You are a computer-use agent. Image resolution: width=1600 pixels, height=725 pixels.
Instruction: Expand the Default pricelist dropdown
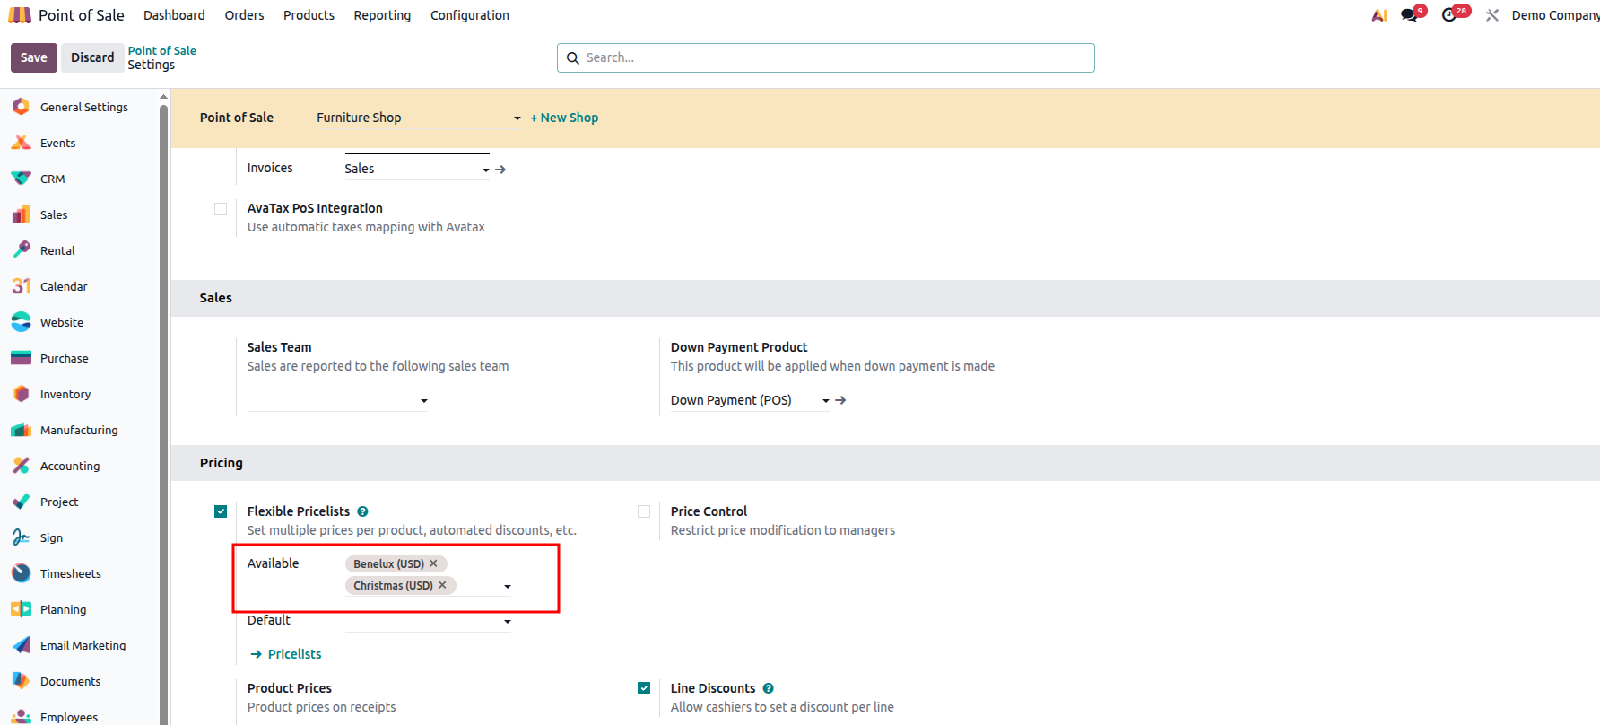[x=508, y=621]
